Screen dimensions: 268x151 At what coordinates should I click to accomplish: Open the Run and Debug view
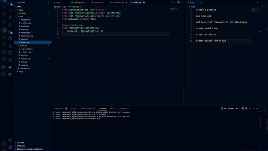[x=10, y=24]
